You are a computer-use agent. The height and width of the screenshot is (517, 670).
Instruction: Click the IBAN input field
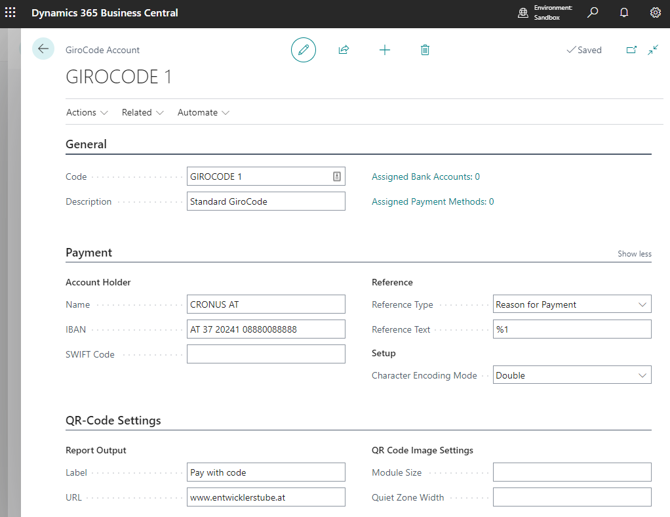(x=266, y=329)
